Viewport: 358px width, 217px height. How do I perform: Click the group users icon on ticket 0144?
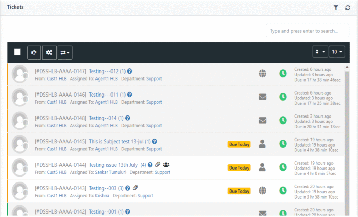pos(166,165)
